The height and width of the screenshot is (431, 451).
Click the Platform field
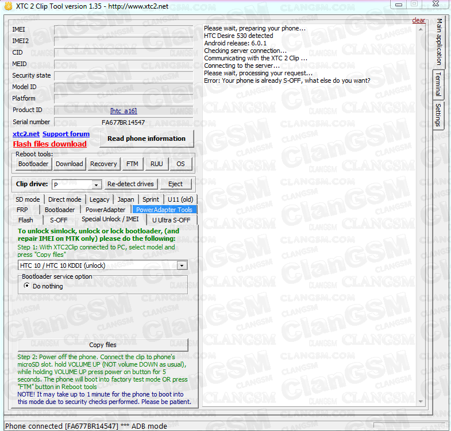click(x=124, y=99)
